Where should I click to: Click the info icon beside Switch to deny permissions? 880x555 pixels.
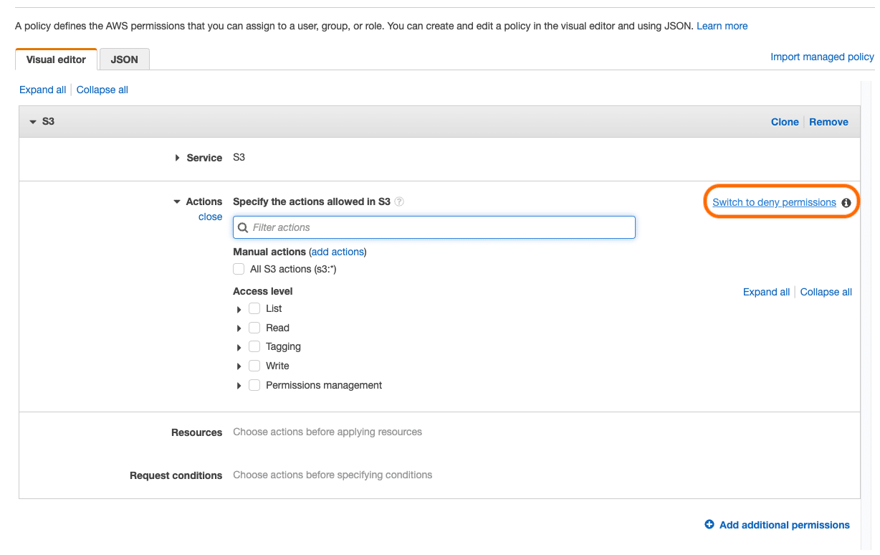coord(847,202)
